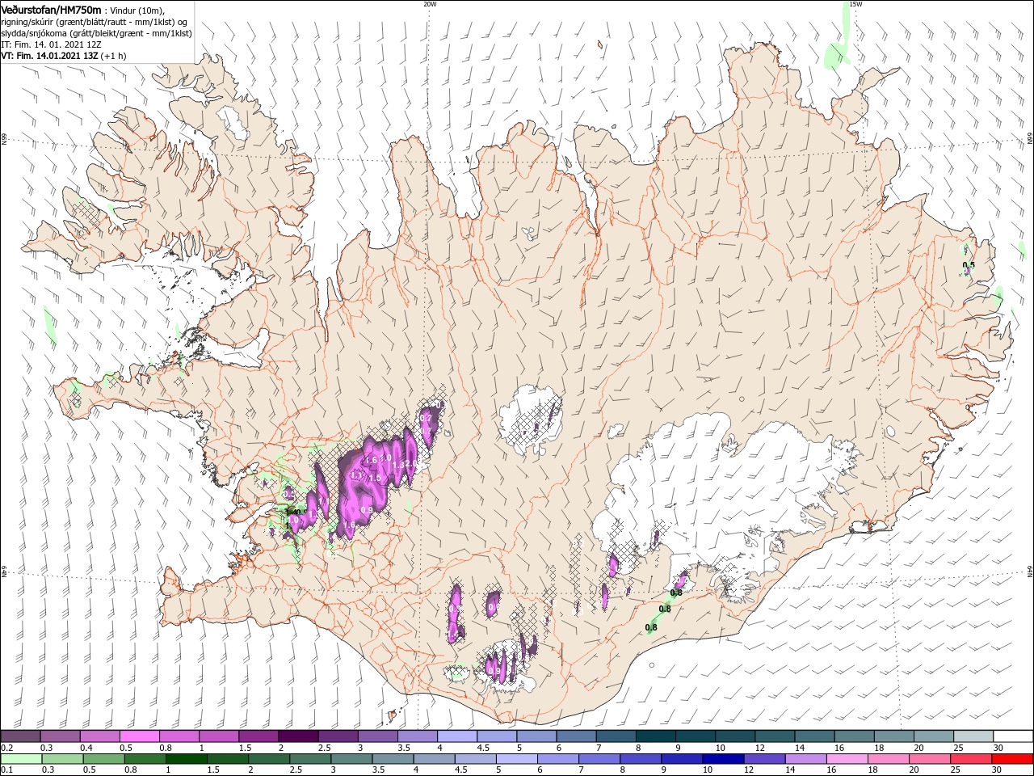Pick the dark mauve 0.2 swatch in upper legend row
The image size is (1034, 776).
pyautogui.click(x=20, y=736)
